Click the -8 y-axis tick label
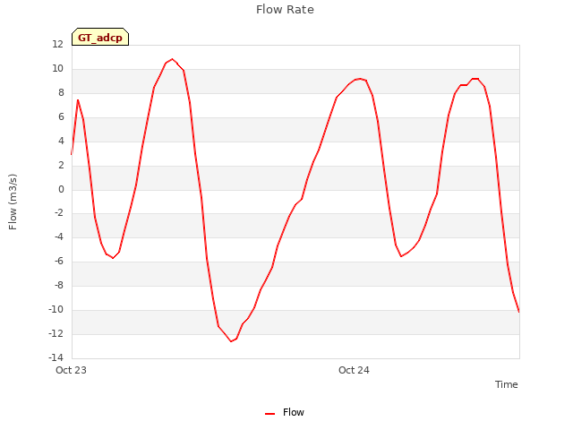 click(59, 285)
